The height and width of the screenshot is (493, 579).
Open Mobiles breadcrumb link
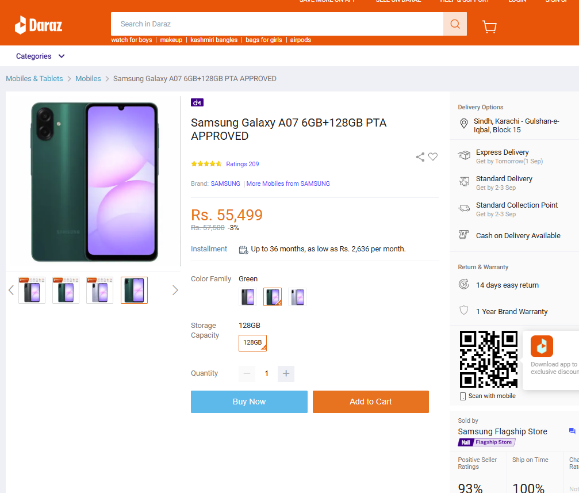click(88, 79)
